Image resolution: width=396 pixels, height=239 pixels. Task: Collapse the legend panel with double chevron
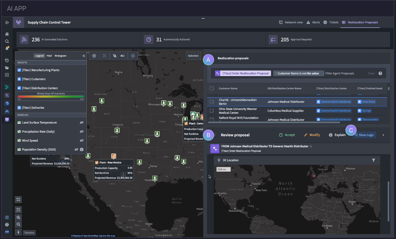tap(84, 56)
